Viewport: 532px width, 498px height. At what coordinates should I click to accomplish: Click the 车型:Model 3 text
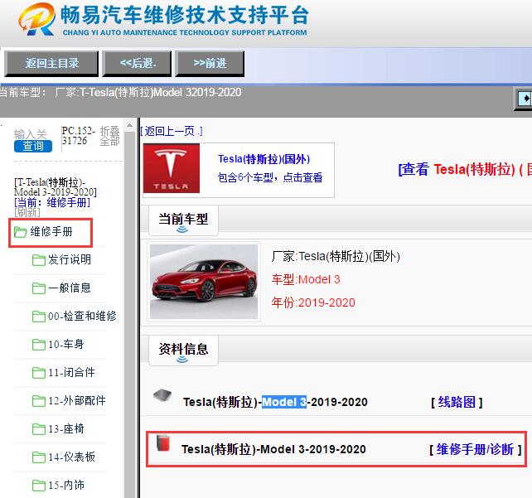pyautogui.click(x=306, y=279)
